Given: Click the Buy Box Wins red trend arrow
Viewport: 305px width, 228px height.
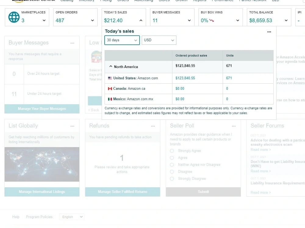Looking at the screenshot, I should 212,20.
